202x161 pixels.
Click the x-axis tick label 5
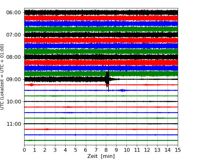click(76, 150)
